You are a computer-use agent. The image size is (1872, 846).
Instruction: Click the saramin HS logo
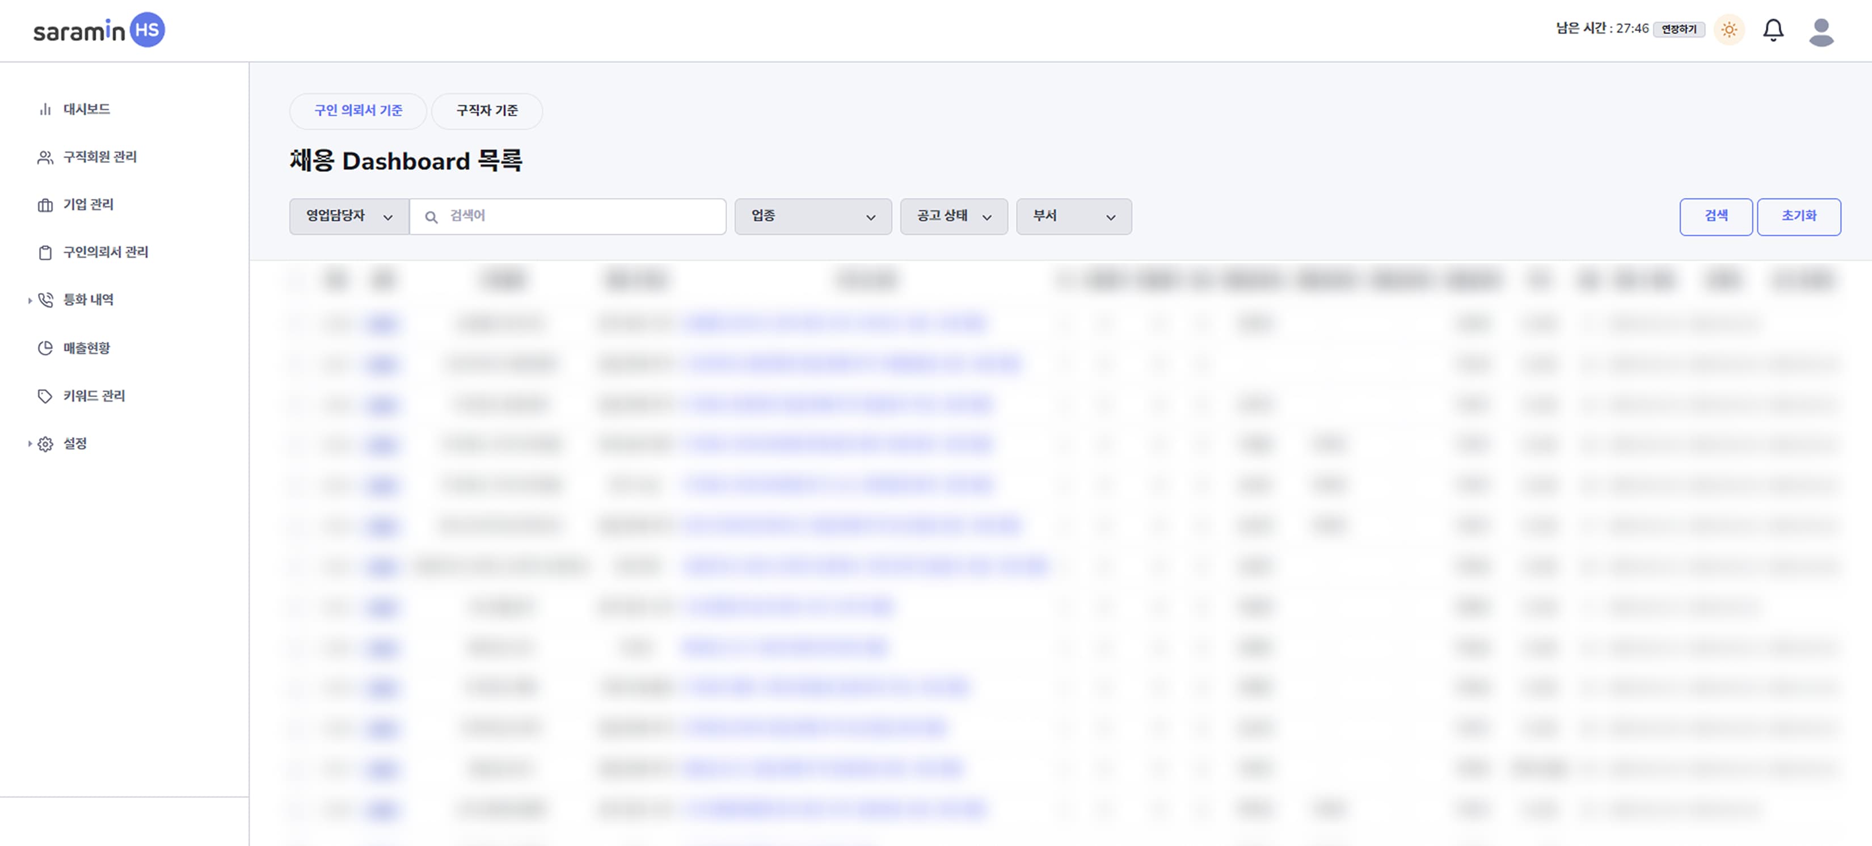99,30
